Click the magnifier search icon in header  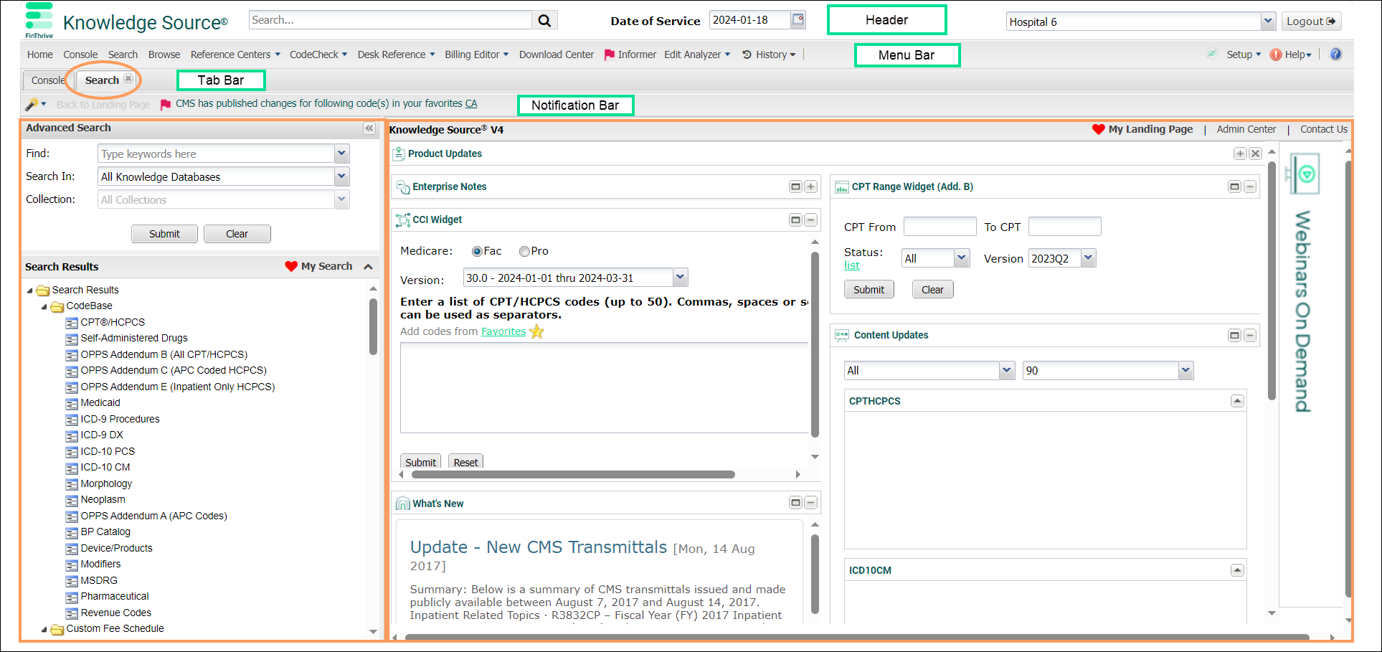(544, 21)
